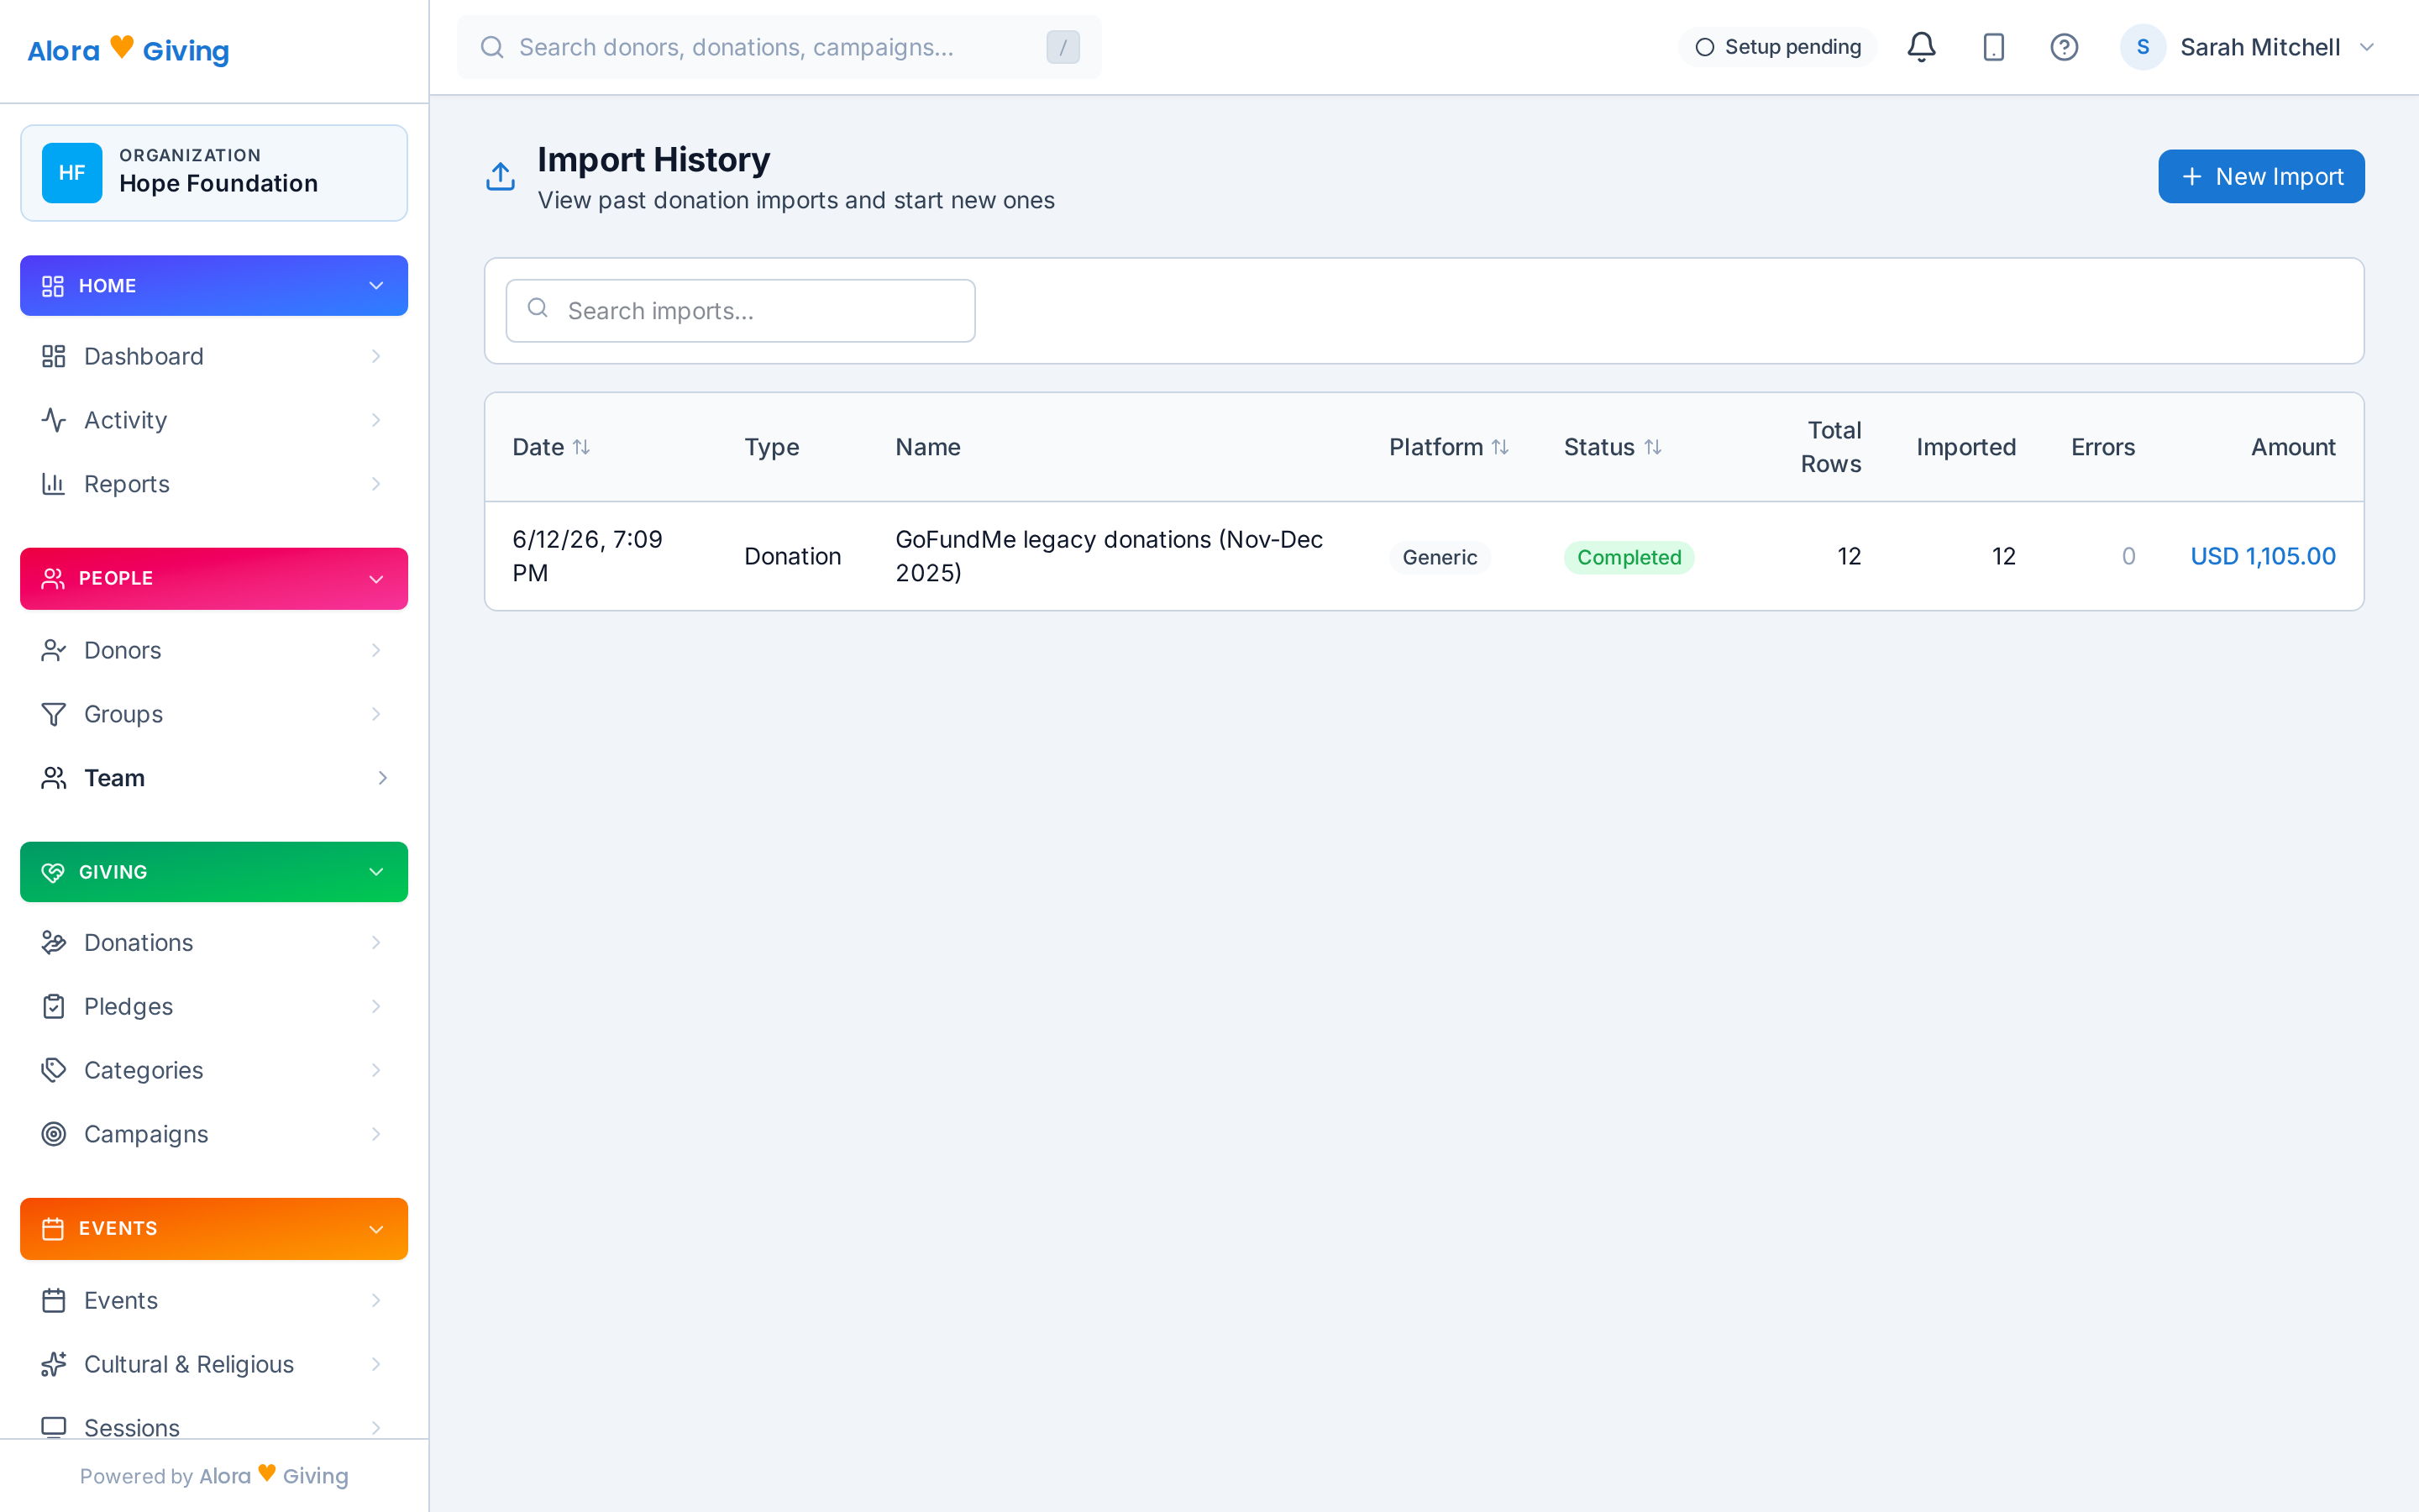Click the Pledges clipboard icon
The width and height of the screenshot is (2419, 1512).
(x=54, y=1006)
